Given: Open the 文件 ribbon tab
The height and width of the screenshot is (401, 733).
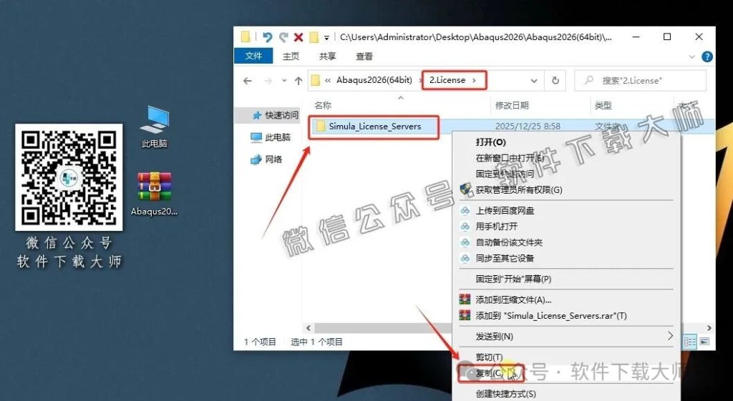Looking at the screenshot, I should coord(253,56).
